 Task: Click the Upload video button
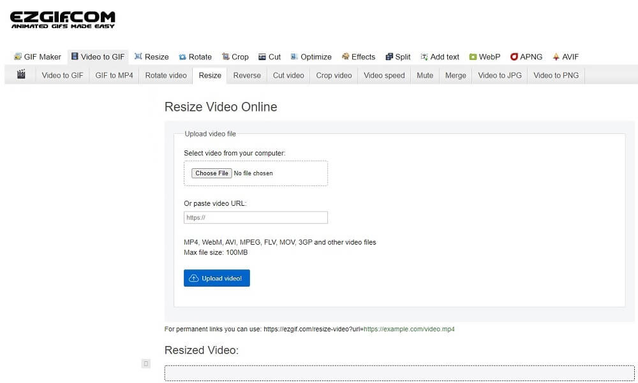(x=216, y=278)
